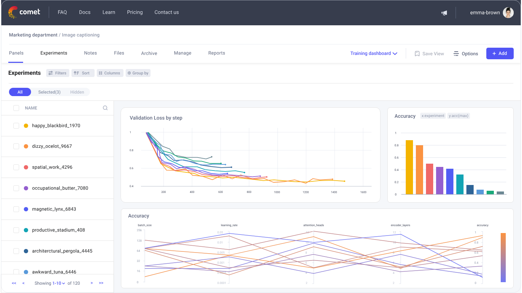Go to the previous page of experiments
This screenshot has height=293, width=522.
23,283
